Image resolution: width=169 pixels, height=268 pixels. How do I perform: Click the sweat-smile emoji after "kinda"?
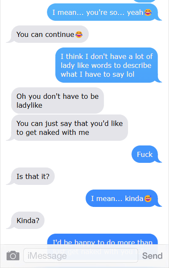pos(148,198)
